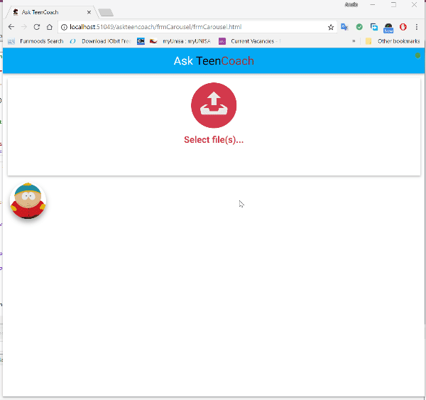426x400 pixels.
Task: Bookmark this page with the star icon
Action: coord(331,27)
